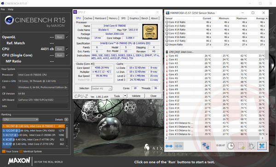The image size is (276, 167).
Task: Select ranking entry Intel Core i9-7980XE
Action: pos(34,126)
